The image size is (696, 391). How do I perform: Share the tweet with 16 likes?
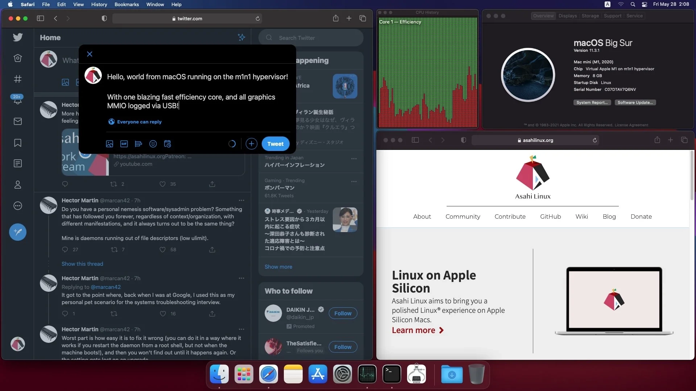pyautogui.click(x=212, y=314)
